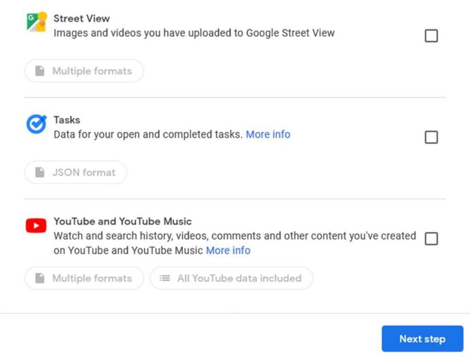Open the JSON format selector for Tasks

coord(76,172)
